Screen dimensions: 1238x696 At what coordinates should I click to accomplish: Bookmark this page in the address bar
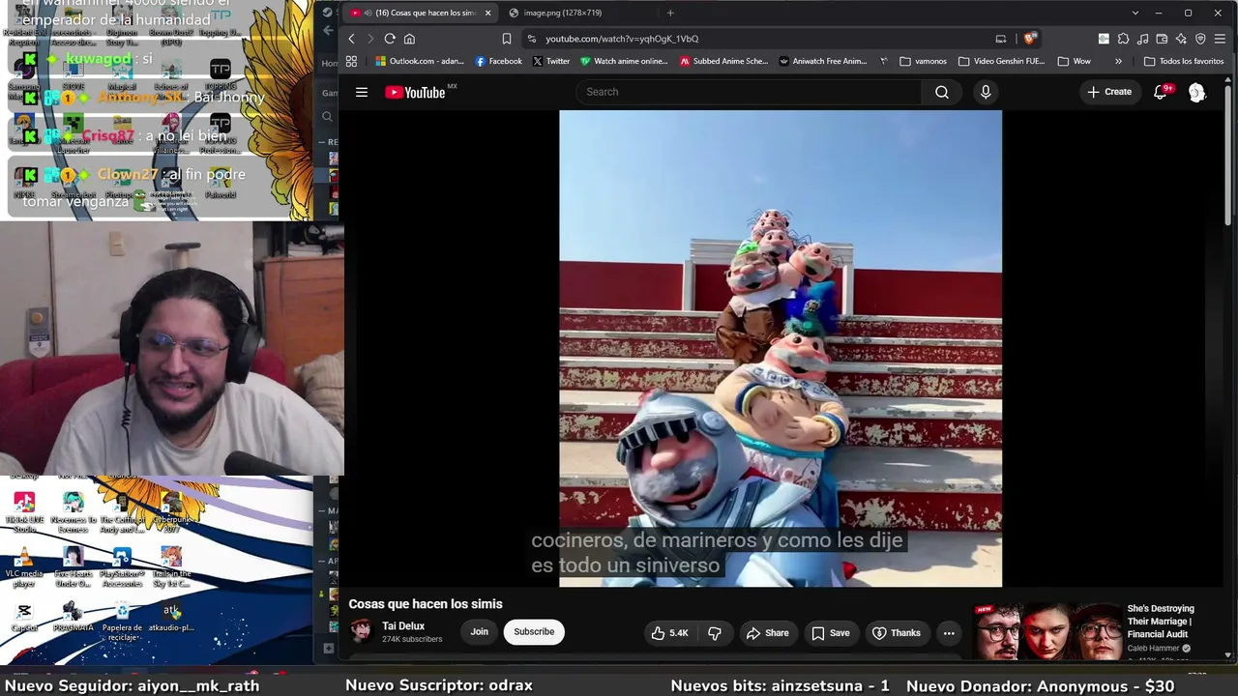[506, 39]
